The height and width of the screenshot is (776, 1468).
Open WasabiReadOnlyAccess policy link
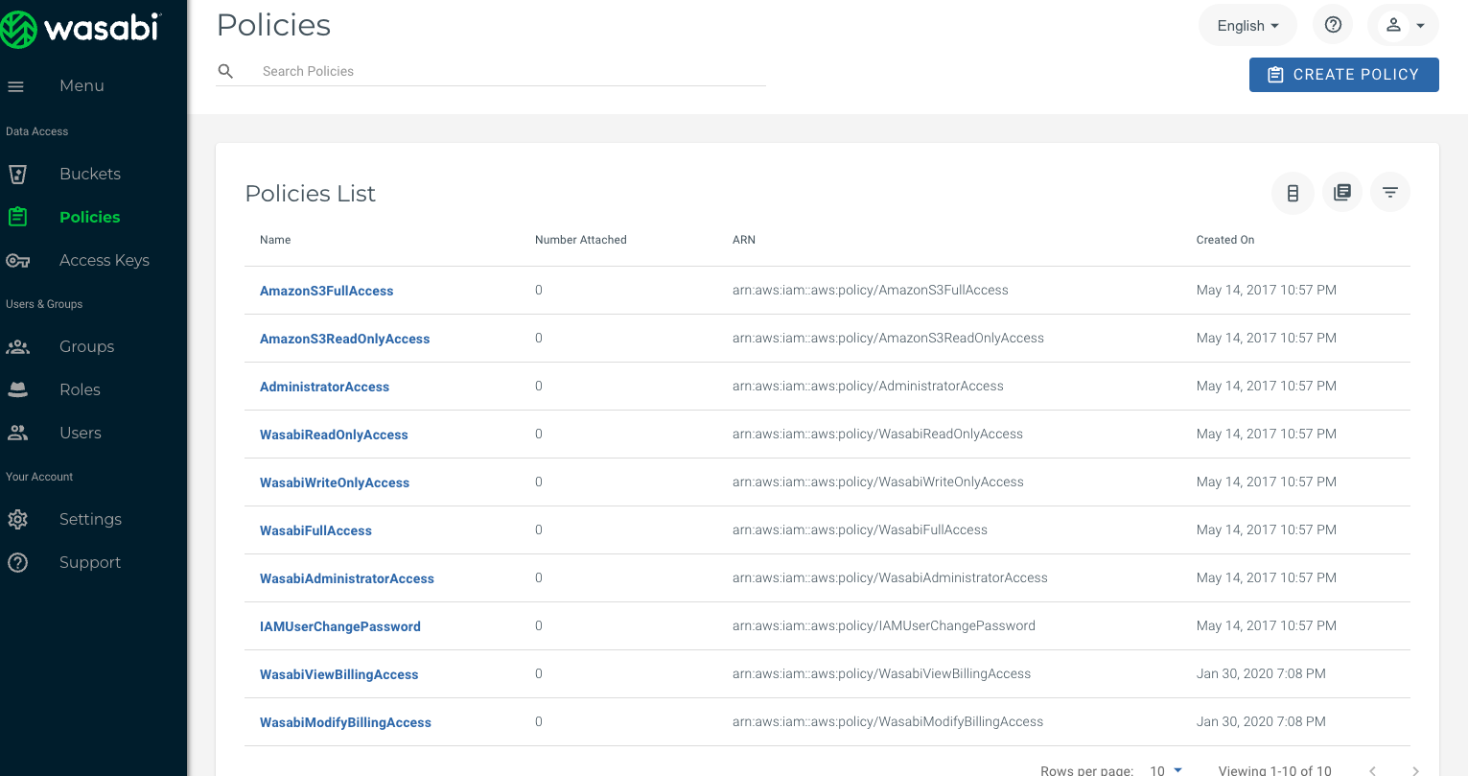pyautogui.click(x=334, y=435)
